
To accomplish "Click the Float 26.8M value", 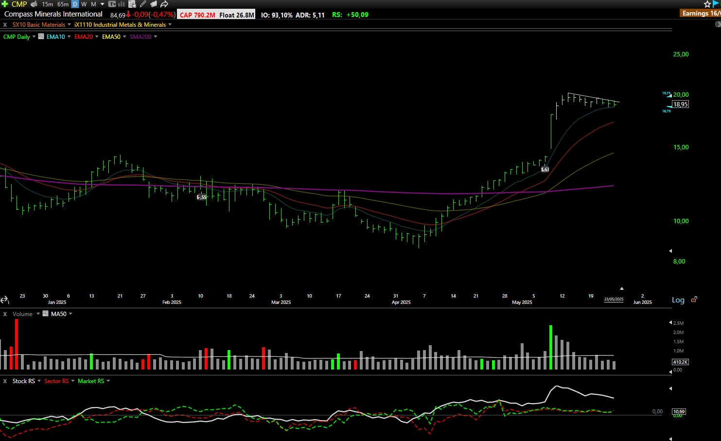I will click(x=236, y=15).
